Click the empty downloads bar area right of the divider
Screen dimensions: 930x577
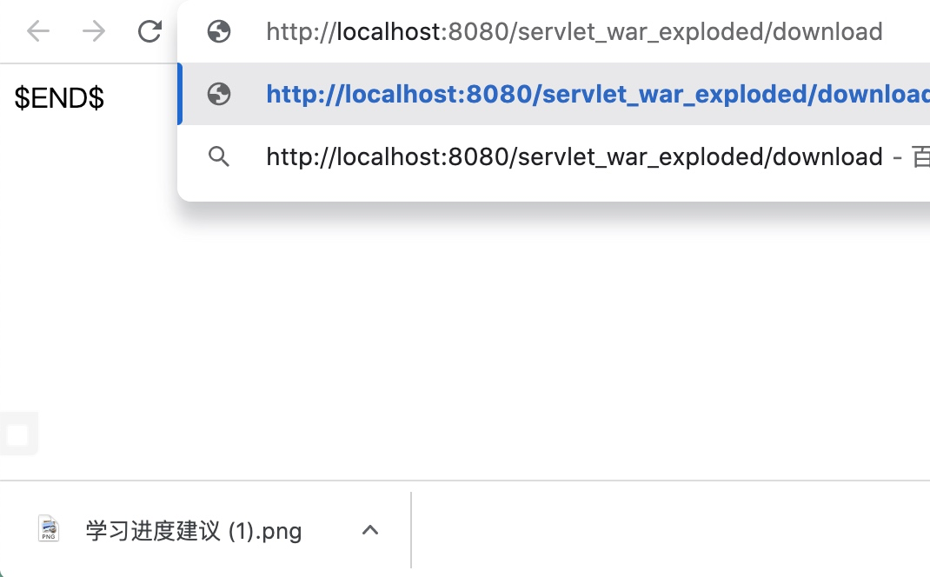pos(669,529)
